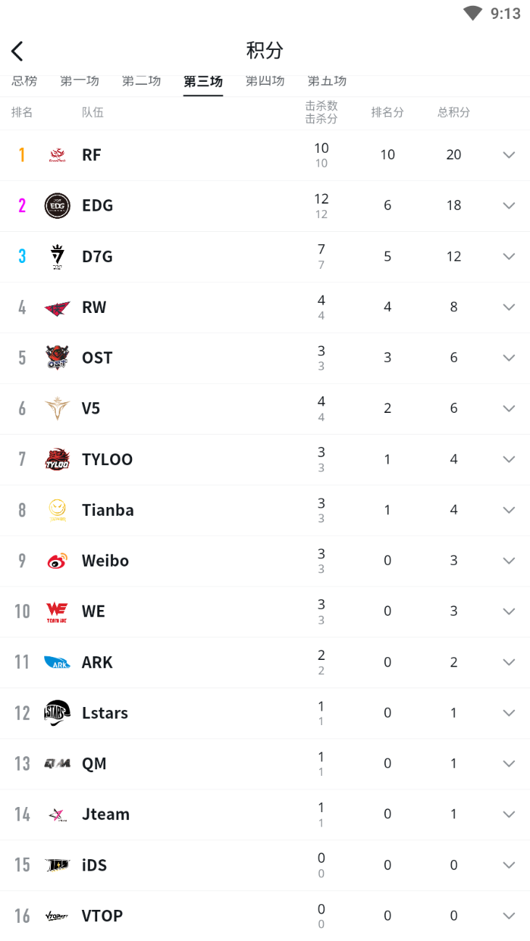Viewport: 530px width, 941px height.
Task: Tap the WE team logo
Action: tap(57, 611)
